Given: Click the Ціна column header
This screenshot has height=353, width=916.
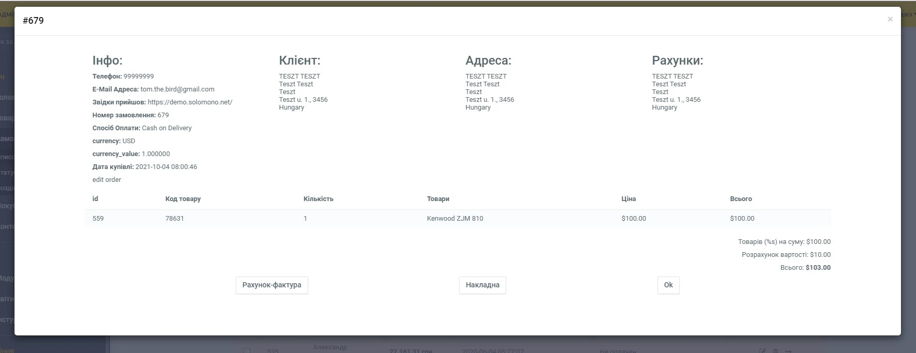Looking at the screenshot, I should tap(628, 199).
